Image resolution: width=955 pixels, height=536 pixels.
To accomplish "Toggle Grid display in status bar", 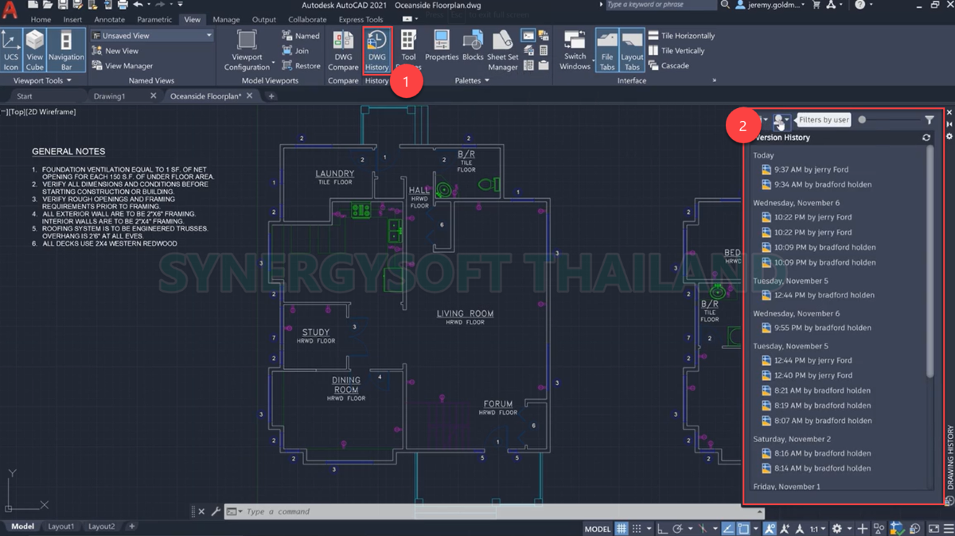I will coord(622,528).
